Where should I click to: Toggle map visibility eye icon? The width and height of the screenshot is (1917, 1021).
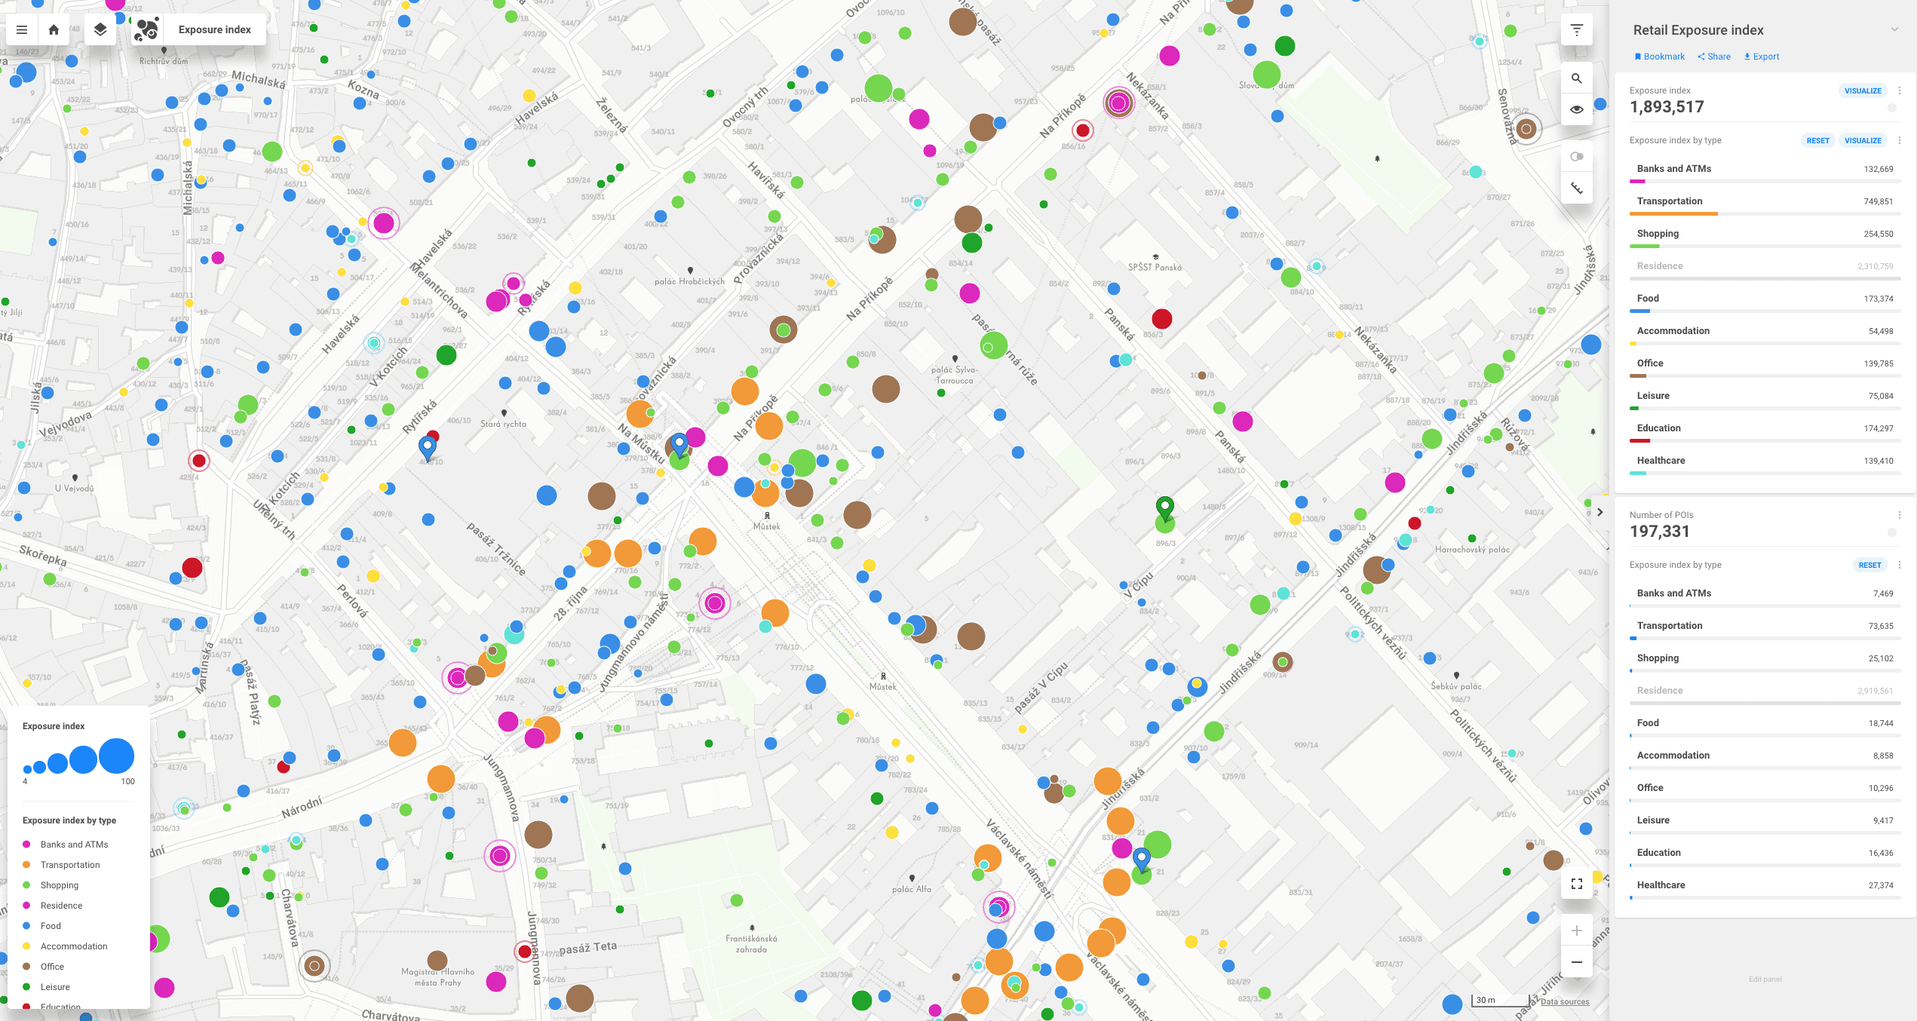(x=1576, y=109)
